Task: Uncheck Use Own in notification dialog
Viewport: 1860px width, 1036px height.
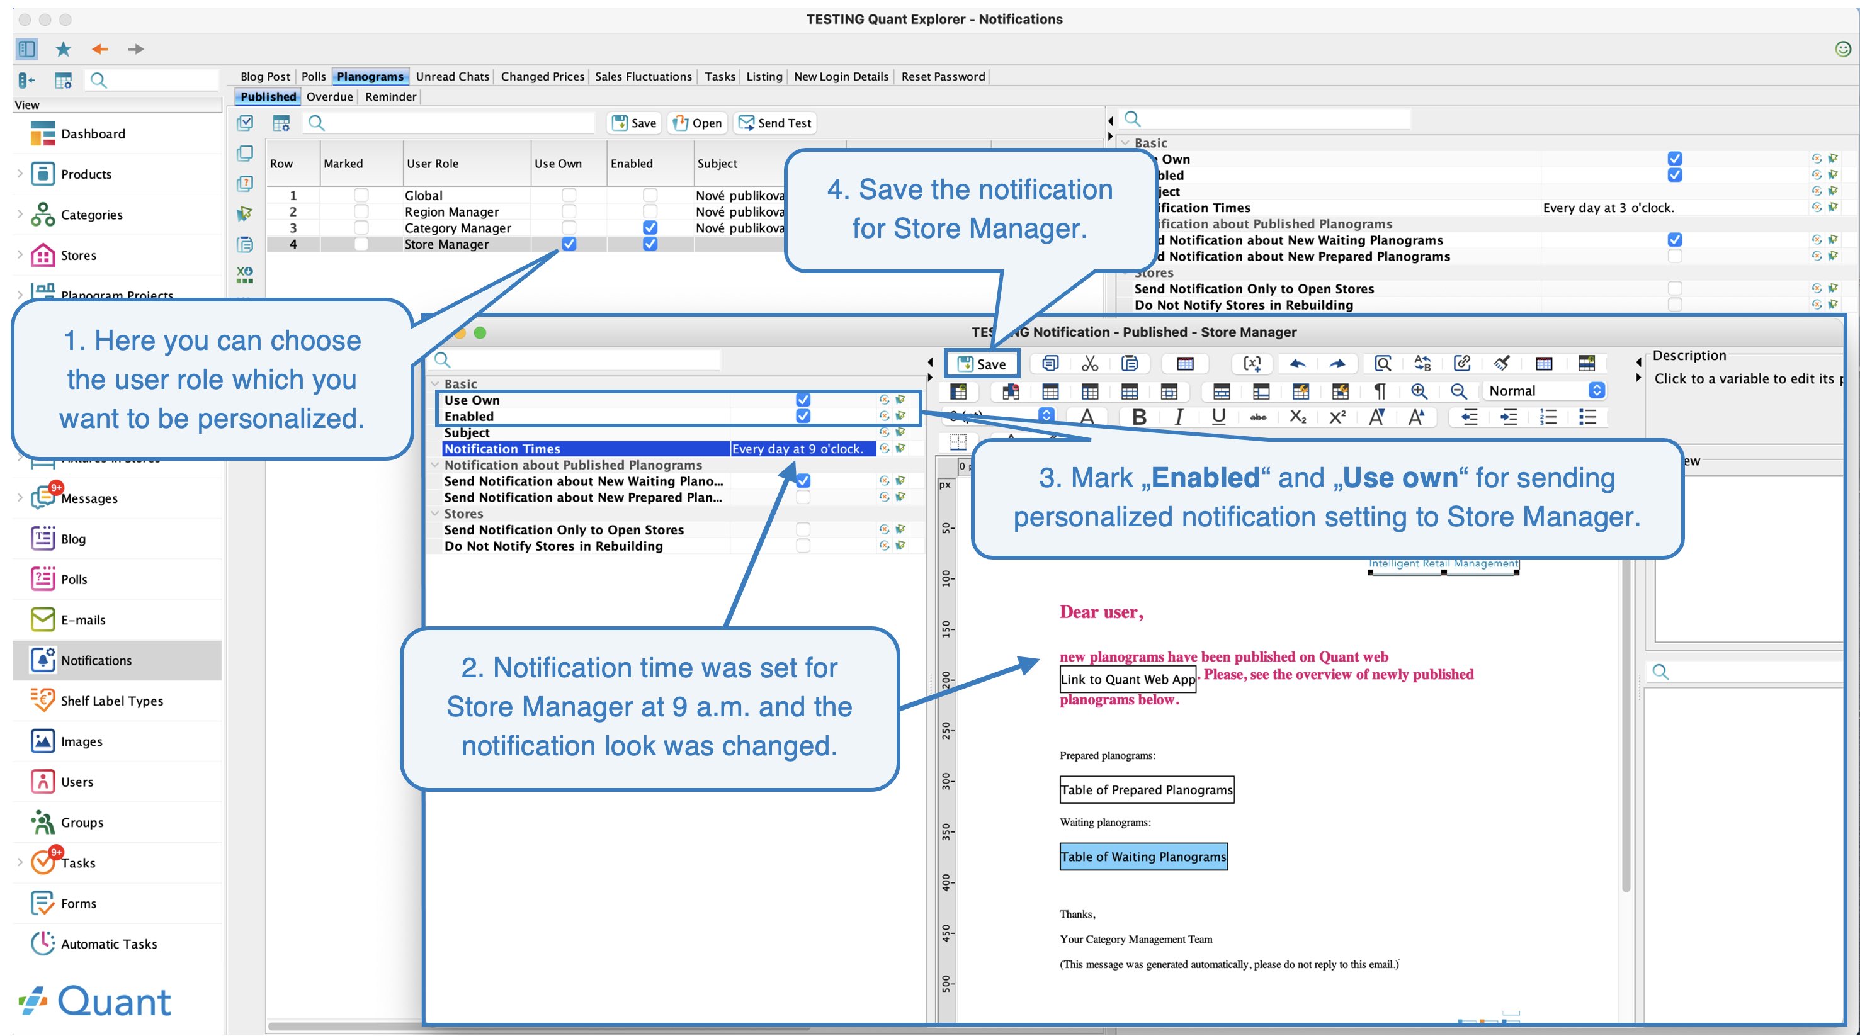Action: pos(803,400)
